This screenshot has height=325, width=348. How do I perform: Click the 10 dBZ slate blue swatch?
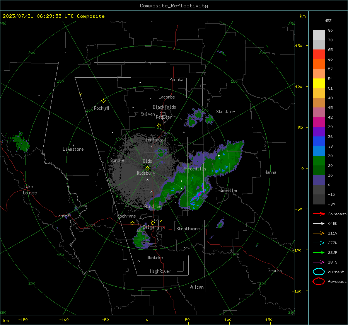pos(319,180)
